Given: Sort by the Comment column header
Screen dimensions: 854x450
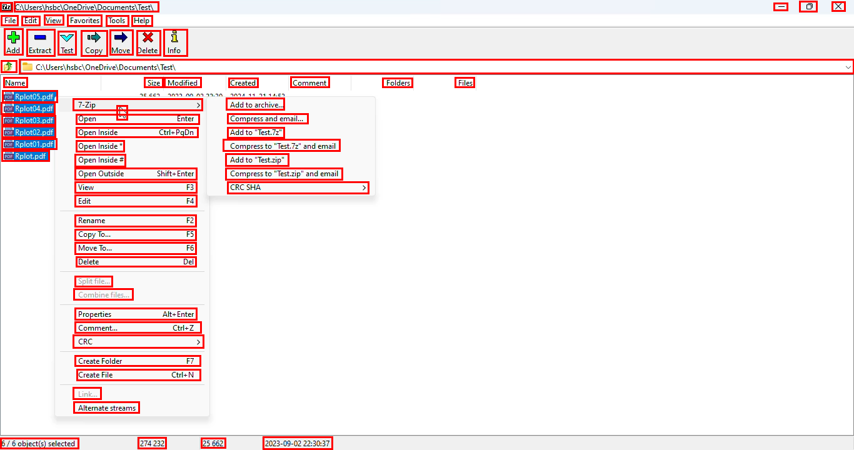Looking at the screenshot, I should 309,82.
